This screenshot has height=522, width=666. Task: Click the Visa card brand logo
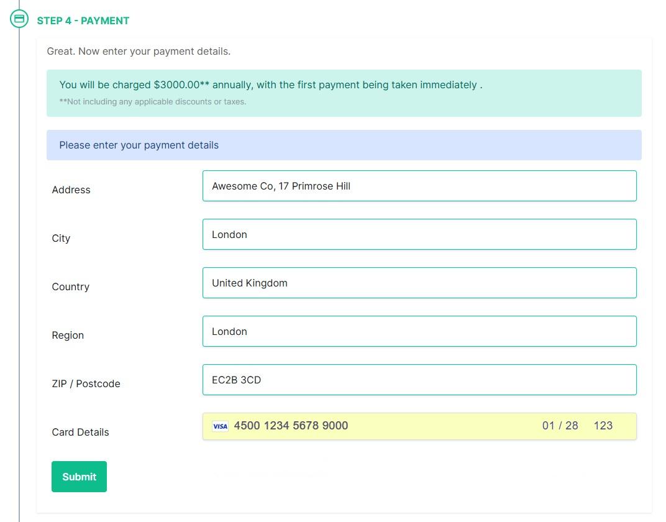tap(220, 426)
